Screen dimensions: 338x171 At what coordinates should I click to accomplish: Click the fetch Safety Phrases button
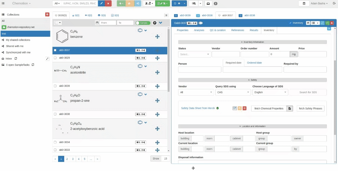(x=310, y=108)
